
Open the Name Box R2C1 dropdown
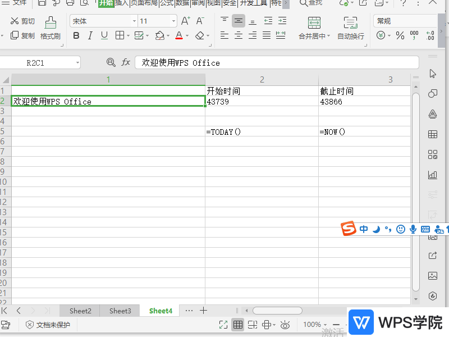tap(77, 62)
